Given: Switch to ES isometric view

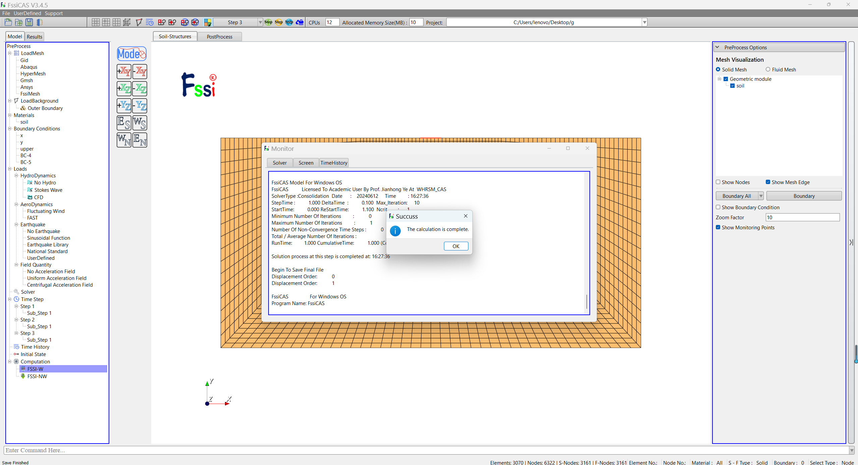Looking at the screenshot, I should pos(124,123).
